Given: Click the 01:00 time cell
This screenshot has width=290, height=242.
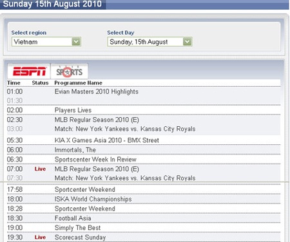Looking at the screenshot, I should pos(15,91).
